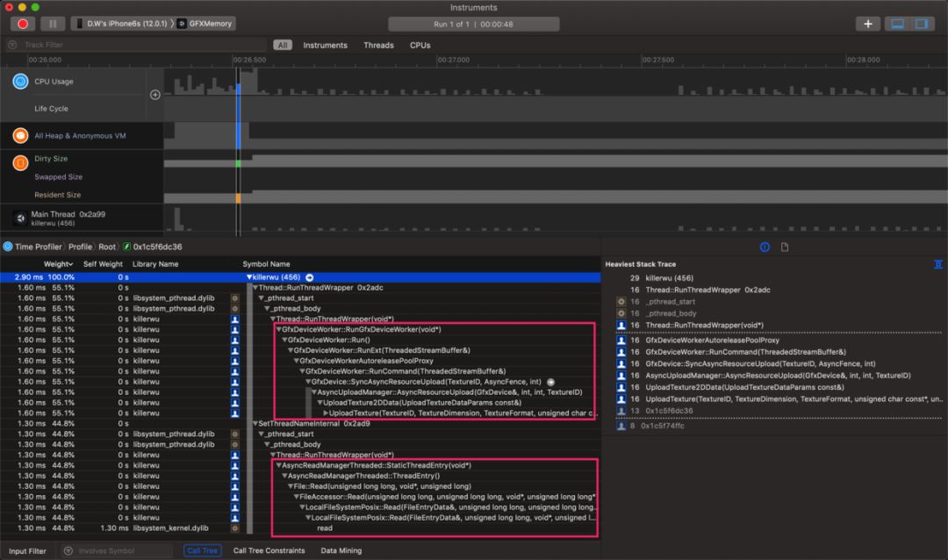Click the playhead marker in the CPU Usage track
The image size is (948, 560).
click(x=238, y=89)
